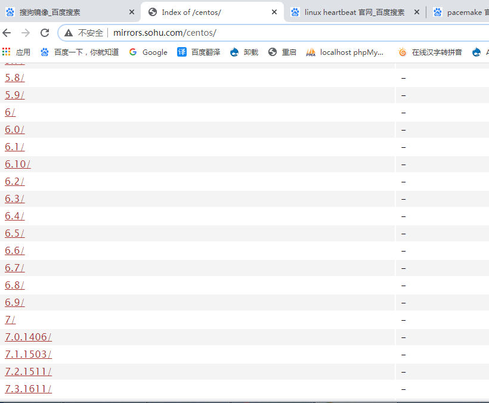489x403 pixels.
Task: Open the 7.2.1511/ directory link
Action: [29, 371]
